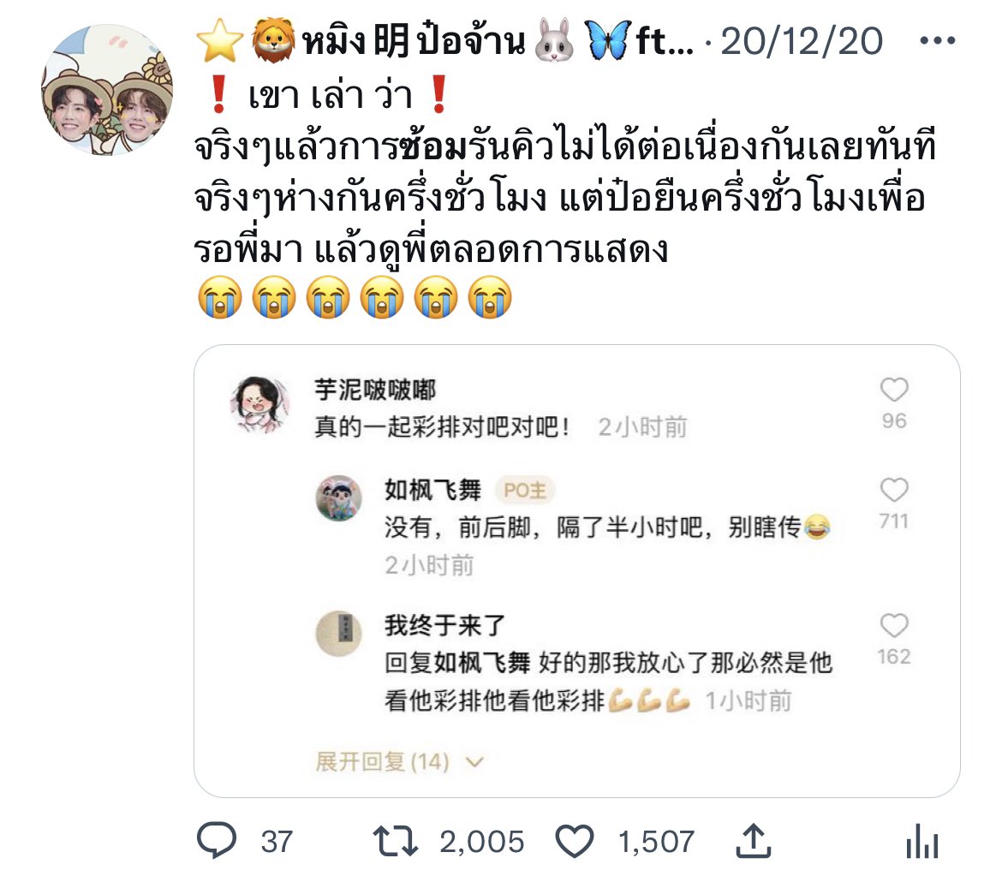This screenshot has height=882, width=1002.
Task: Open the embedded comments screenshot image
Action: (x=577, y=571)
